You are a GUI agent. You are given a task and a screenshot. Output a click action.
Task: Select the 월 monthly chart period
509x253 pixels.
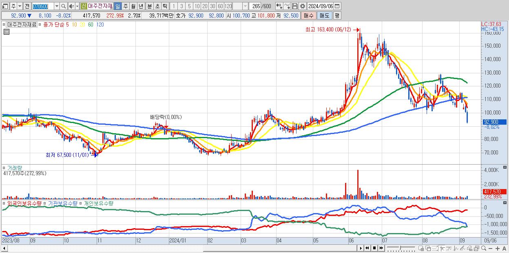click(x=133, y=7)
